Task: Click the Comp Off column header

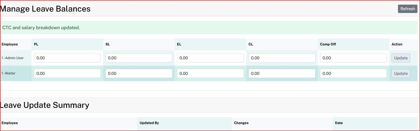Action: [328, 44]
